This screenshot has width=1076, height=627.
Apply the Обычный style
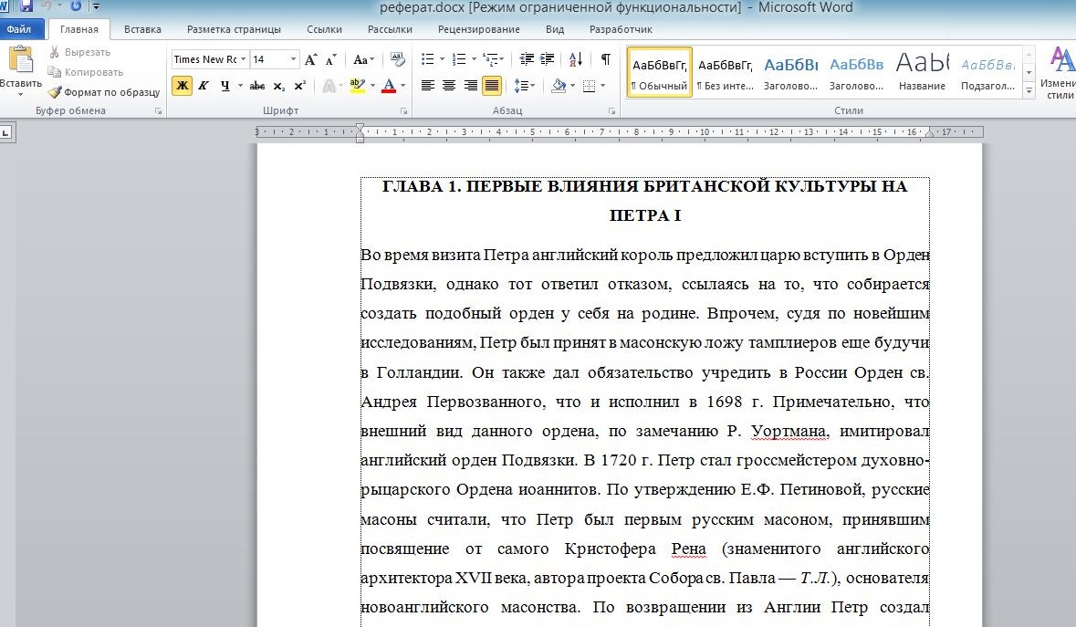[x=660, y=72]
